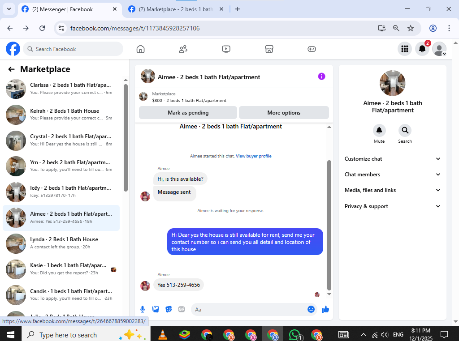The height and width of the screenshot is (341, 459).
Task: Open View buyer profile link
Action: click(254, 156)
